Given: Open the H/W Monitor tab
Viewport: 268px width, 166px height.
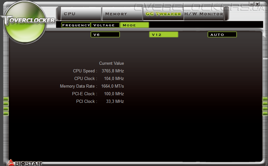Looking at the screenshot, I should (204, 14).
